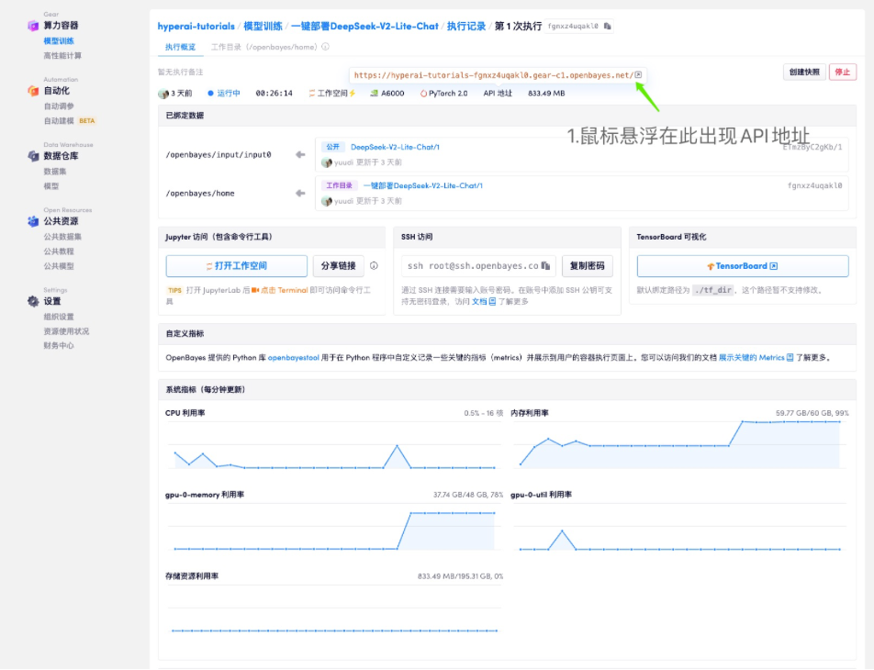Click the left arrow icon beside /openbayes/input/input0

pyautogui.click(x=300, y=154)
